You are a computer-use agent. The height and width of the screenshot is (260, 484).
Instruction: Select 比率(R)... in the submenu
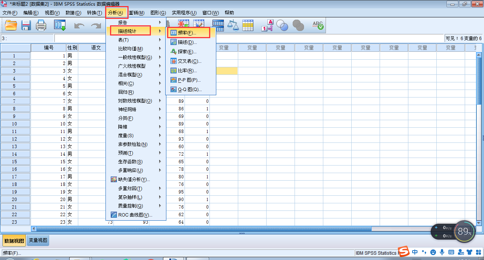click(191, 71)
